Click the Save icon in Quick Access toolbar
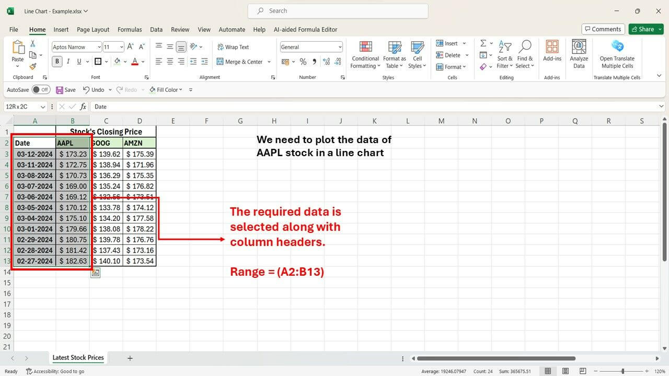669x376 pixels. 60,90
